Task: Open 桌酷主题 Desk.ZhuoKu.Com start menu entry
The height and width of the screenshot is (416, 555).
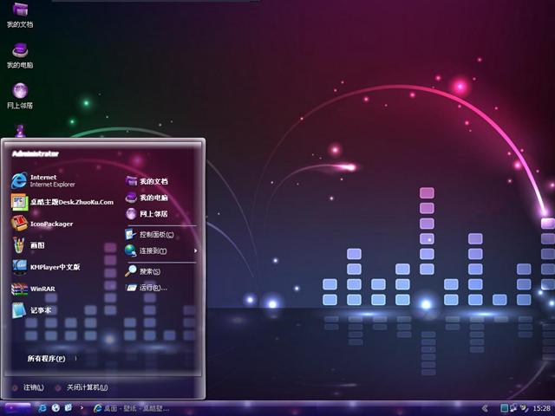Action: (x=62, y=202)
